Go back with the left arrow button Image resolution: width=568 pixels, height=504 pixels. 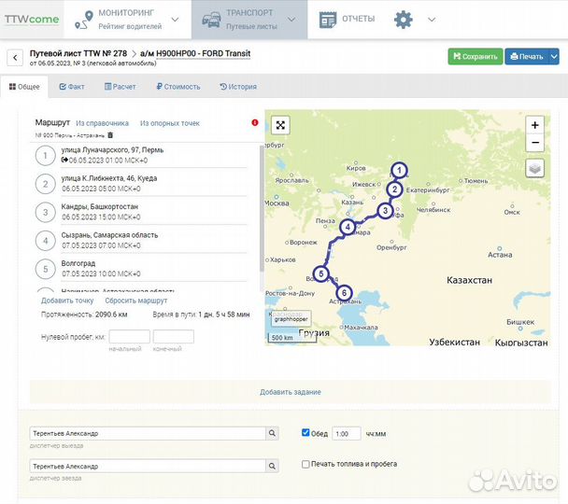(15, 58)
